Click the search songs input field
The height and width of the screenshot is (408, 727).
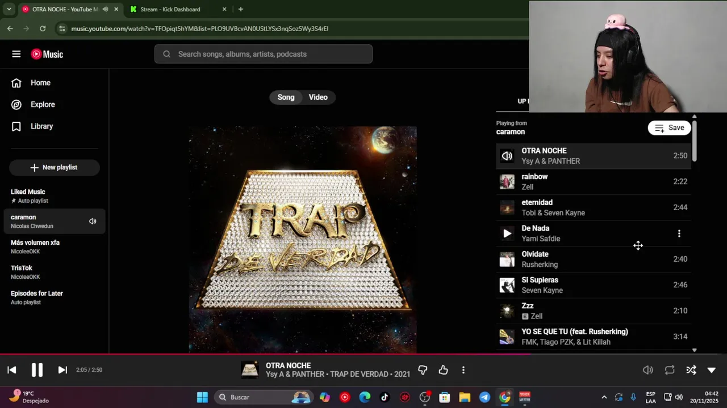264,54
